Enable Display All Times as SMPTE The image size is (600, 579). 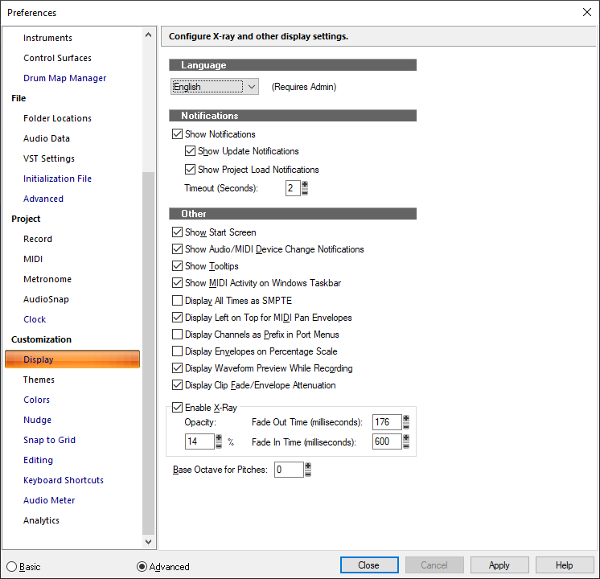(x=177, y=301)
